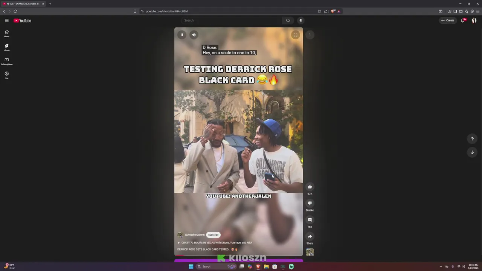This screenshot has width=482, height=271.
Task: Open the Brave Shields lion icon
Action: tap(333, 11)
